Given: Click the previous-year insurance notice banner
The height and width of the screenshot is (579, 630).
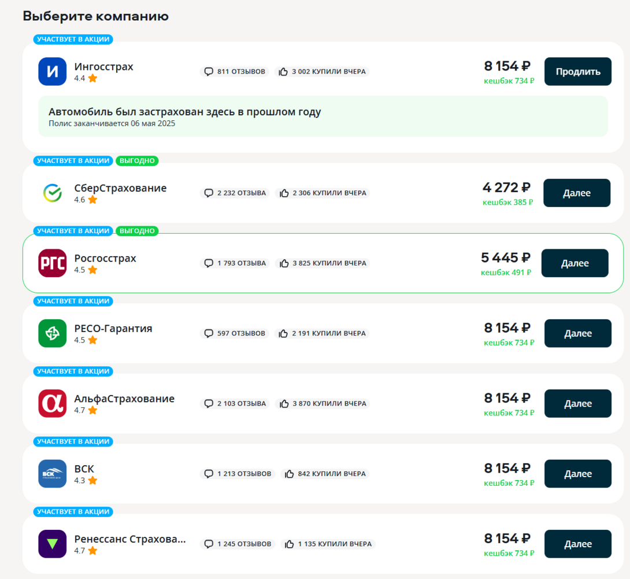Looking at the screenshot, I should tap(323, 116).
